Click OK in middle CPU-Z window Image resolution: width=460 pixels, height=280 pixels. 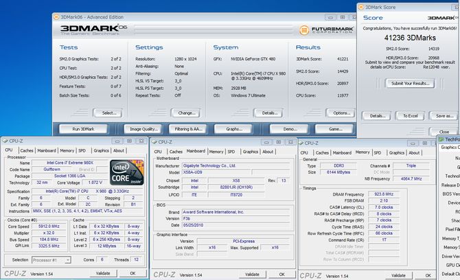[282, 275]
